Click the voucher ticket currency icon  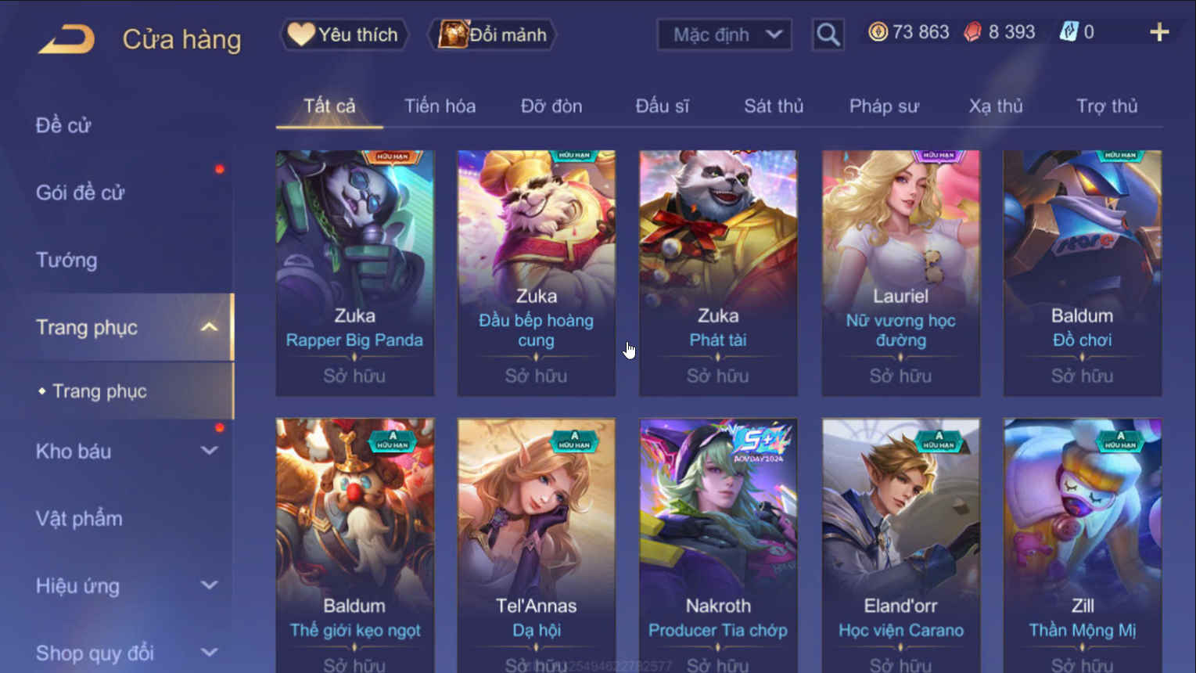coord(1068,32)
